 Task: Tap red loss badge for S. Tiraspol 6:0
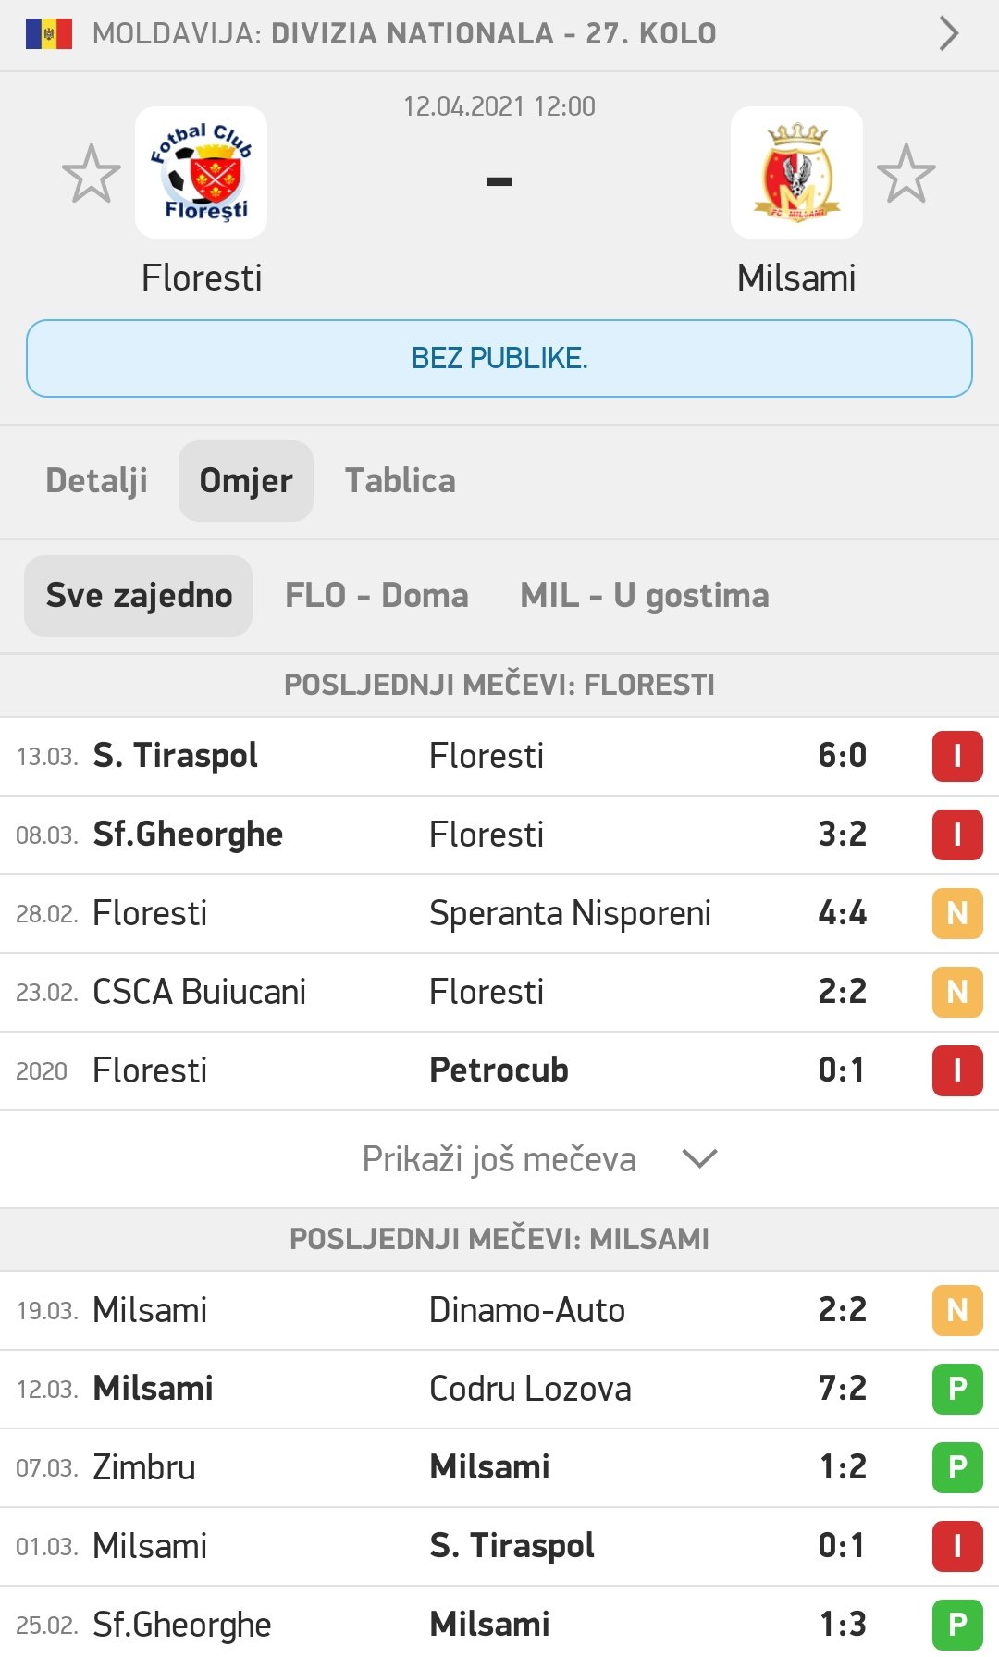point(956,756)
